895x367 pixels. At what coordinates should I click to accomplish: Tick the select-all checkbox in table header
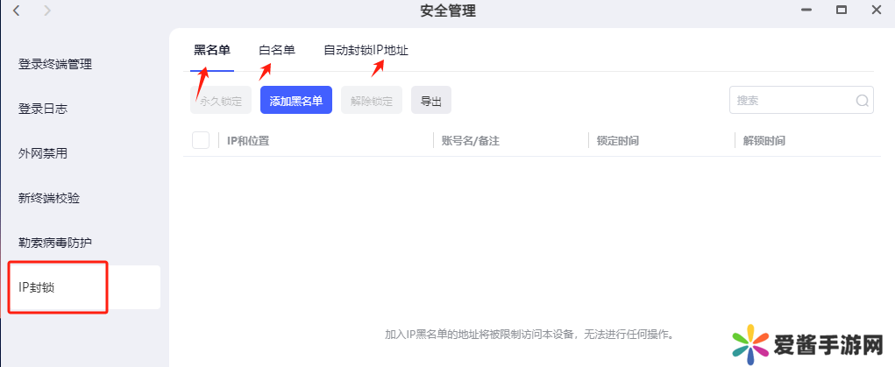pos(201,140)
